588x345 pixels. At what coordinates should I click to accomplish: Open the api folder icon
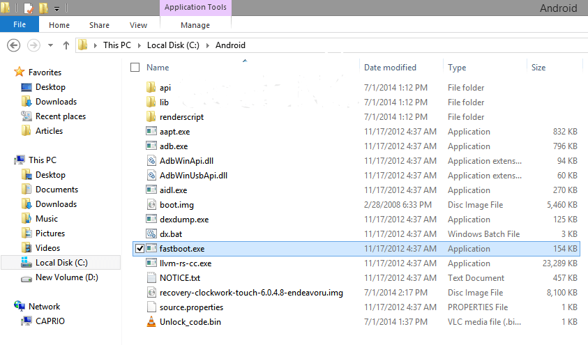(151, 87)
